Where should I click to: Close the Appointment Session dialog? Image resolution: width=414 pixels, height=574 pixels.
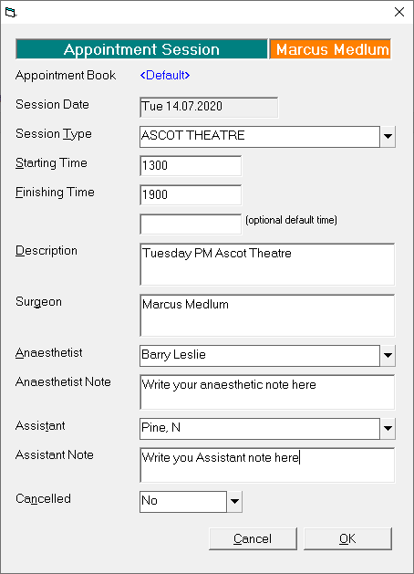[399, 12]
